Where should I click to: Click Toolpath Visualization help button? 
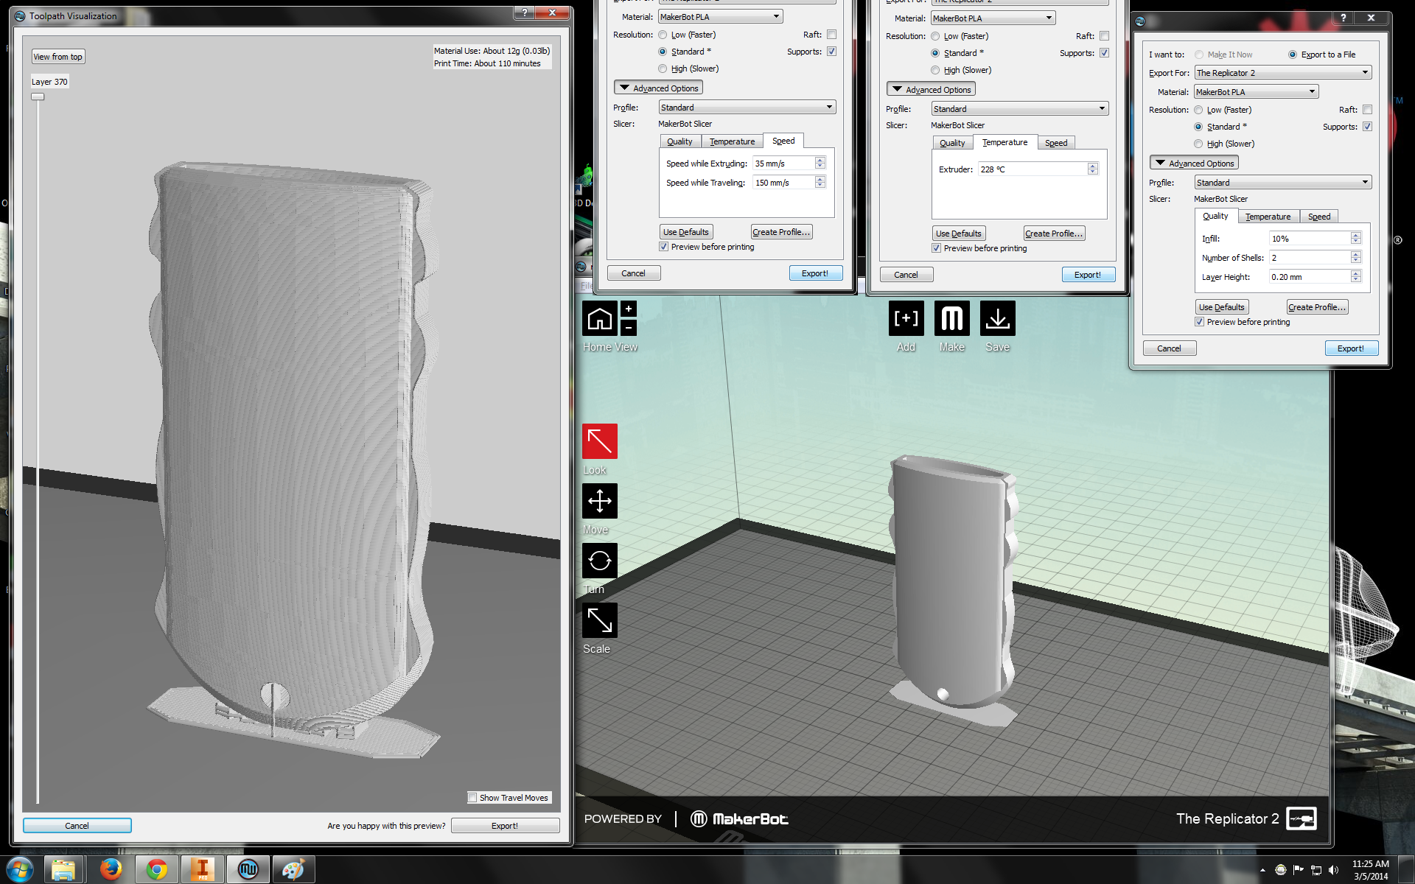524,13
